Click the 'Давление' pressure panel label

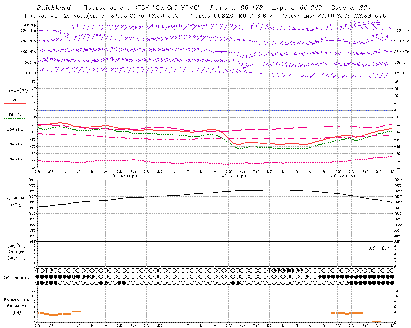(17, 198)
